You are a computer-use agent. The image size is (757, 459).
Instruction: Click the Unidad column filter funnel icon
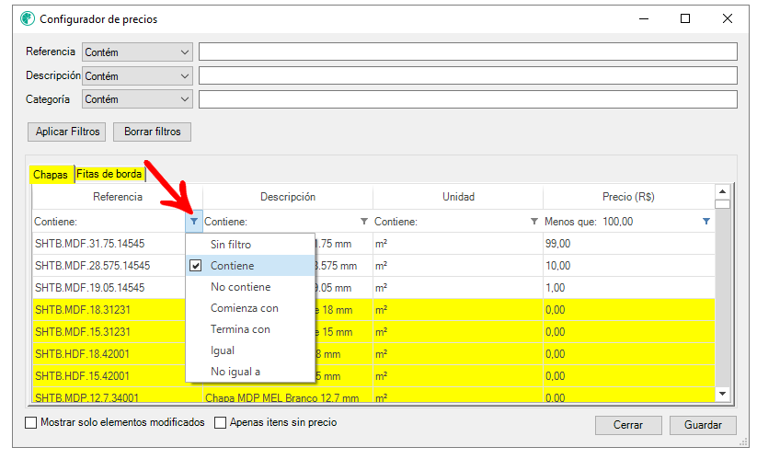point(534,222)
